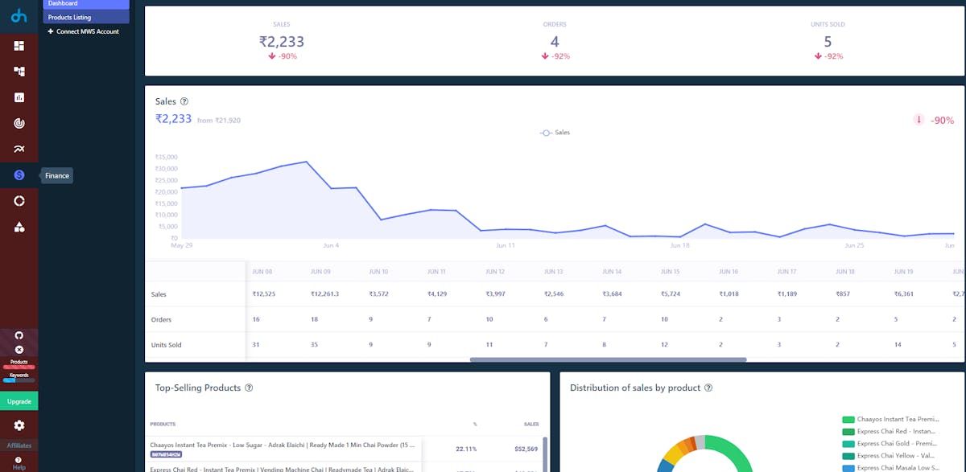Select the hierarchy boxes icon in sidebar

(19, 72)
